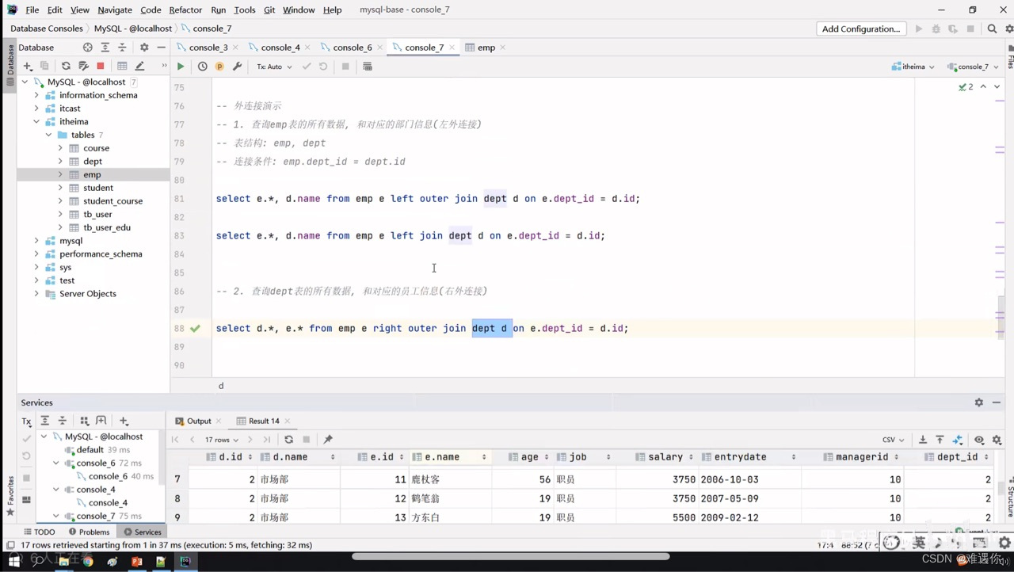This screenshot has width=1014, height=572.
Task: Expand the Server Objects node
Action: point(36,294)
